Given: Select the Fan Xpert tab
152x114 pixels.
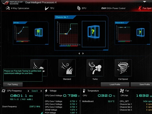Looking at the screenshot, I should point(145,8).
